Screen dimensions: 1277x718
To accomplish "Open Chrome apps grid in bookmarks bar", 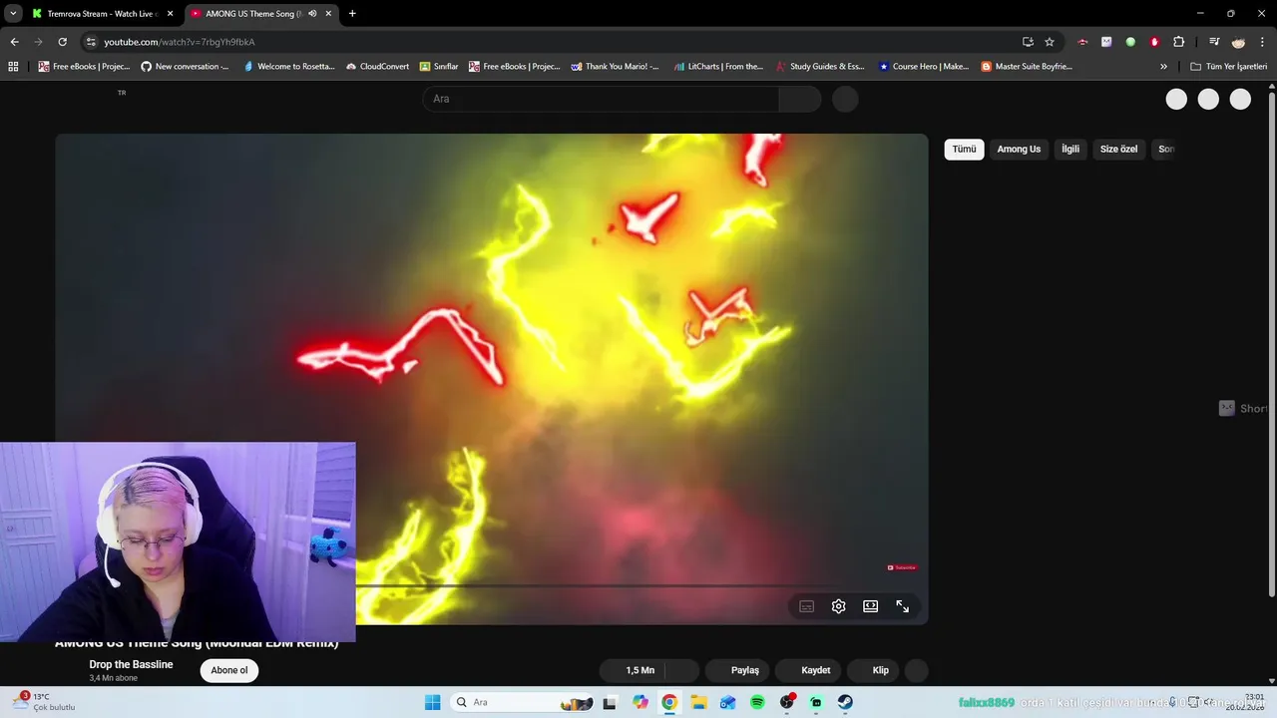I will tap(13, 67).
